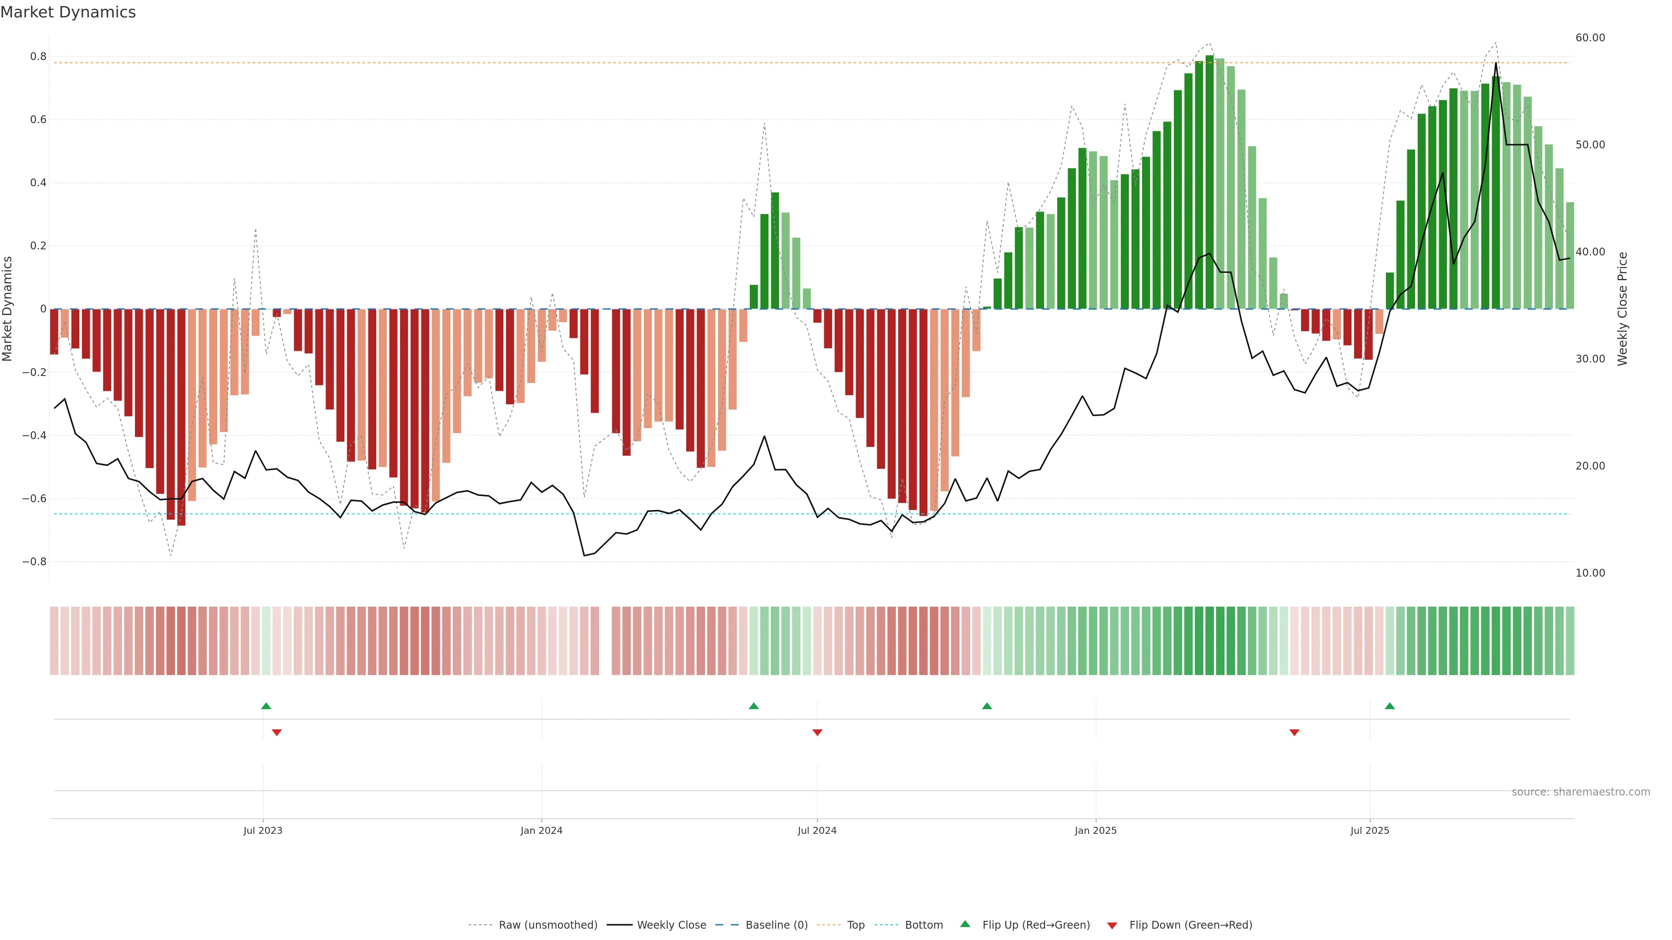Click the red Flip Down marker at Jul 2024
Screen dimensions: 1672x940
click(x=817, y=732)
